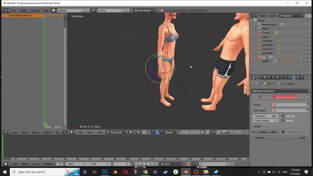313x176 pixels.
Task: Click the Target object field
Action: tap(290, 105)
